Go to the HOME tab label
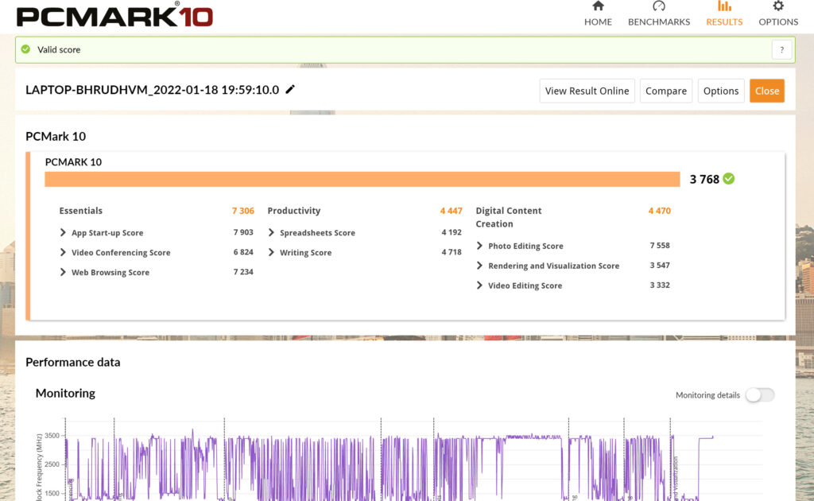The image size is (814, 501). pyautogui.click(x=598, y=21)
